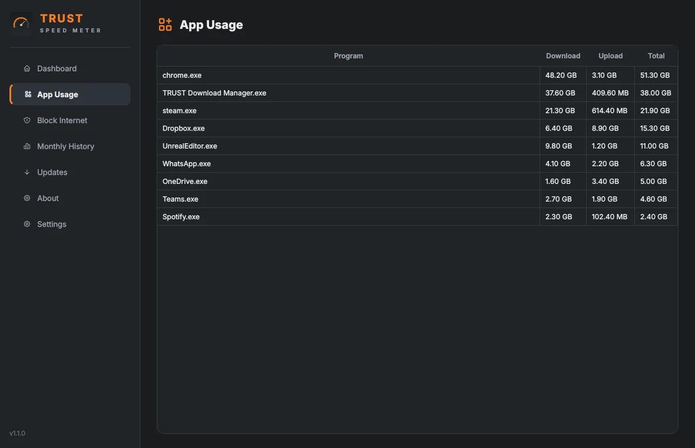Select the Dropbox.exe row
This screenshot has height=448, width=695.
pos(417,128)
